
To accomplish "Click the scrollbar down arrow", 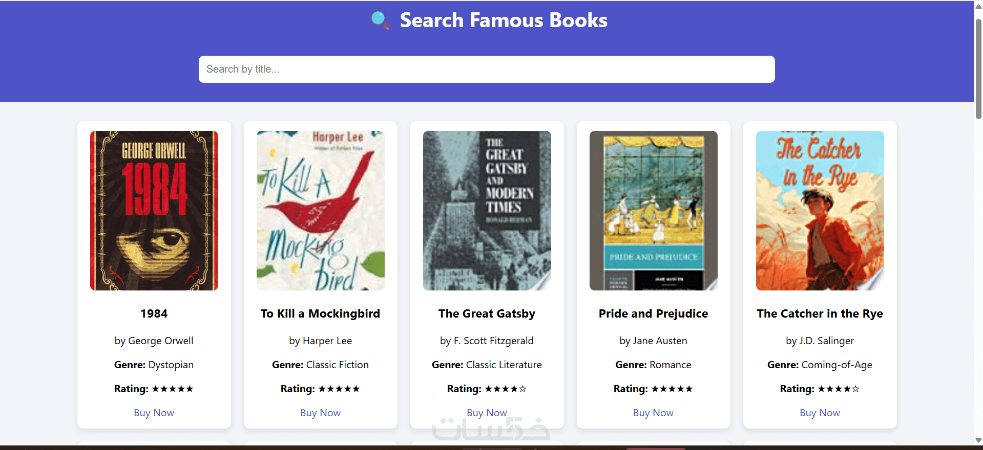I will (x=978, y=440).
